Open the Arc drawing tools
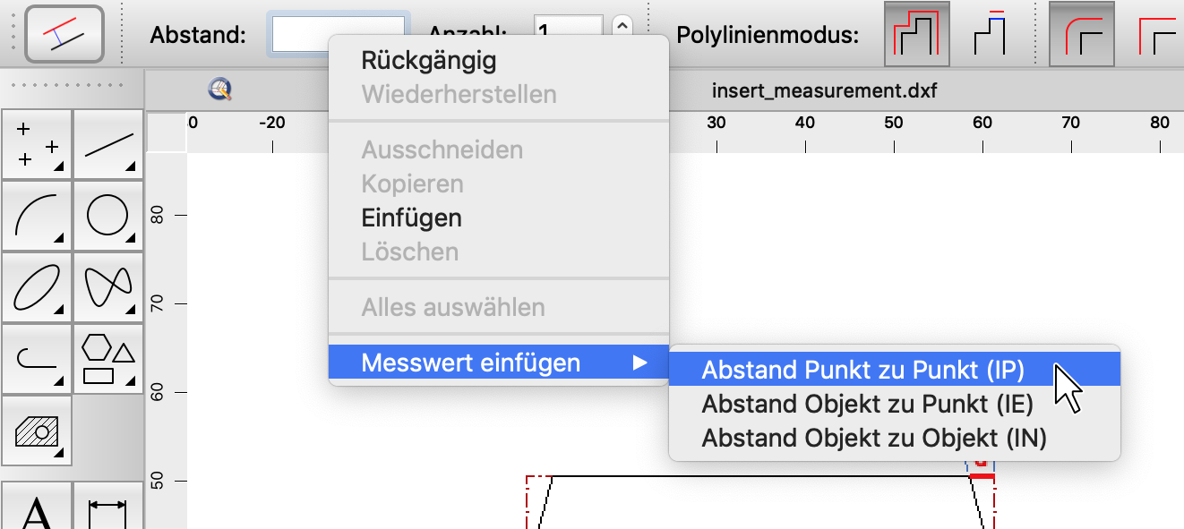Image resolution: width=1184 pixels, height=529 pixels. [37, 216]
